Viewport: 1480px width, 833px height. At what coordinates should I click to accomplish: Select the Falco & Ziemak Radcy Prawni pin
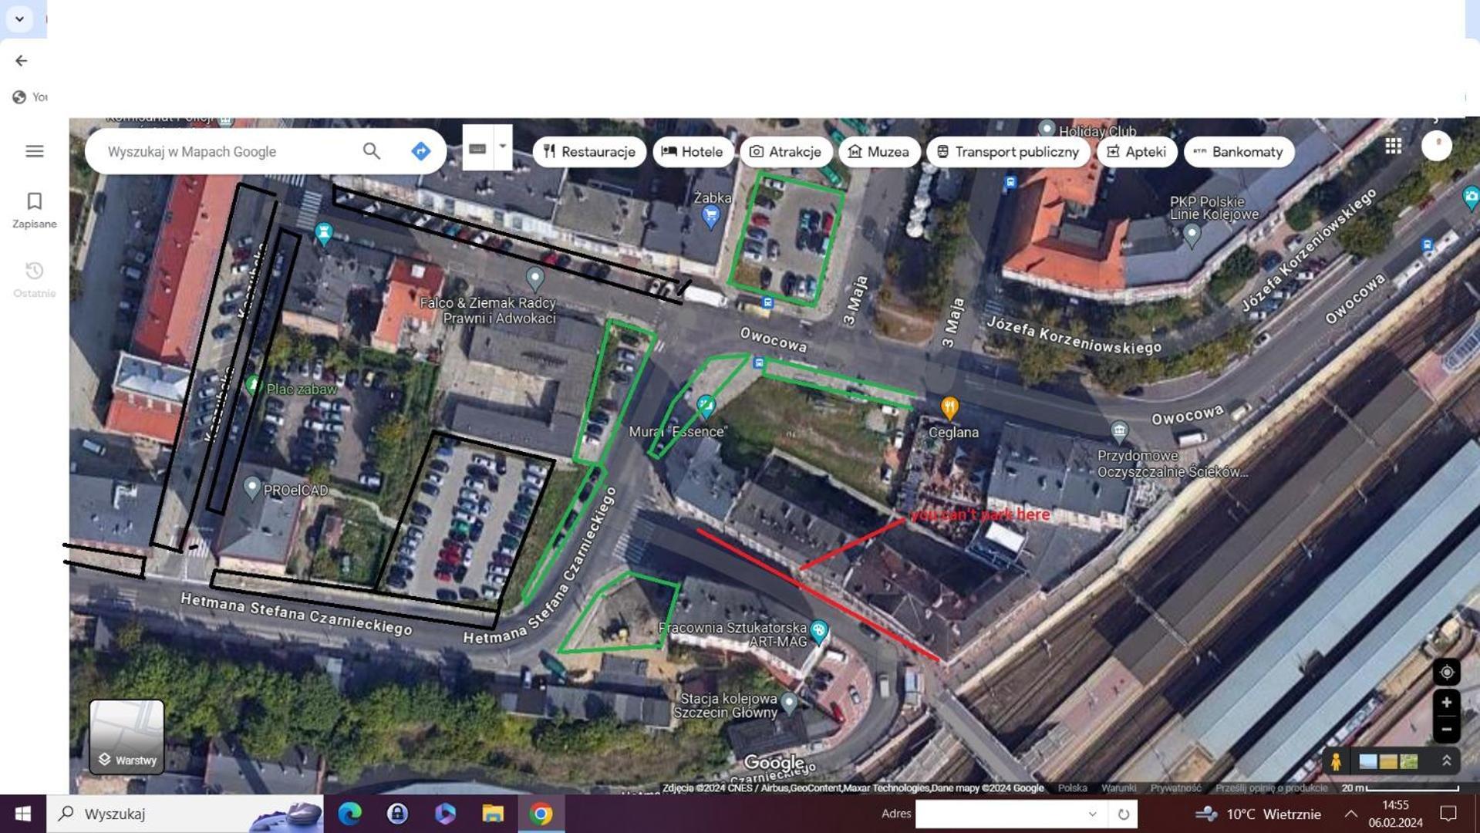tap(534, 278)
